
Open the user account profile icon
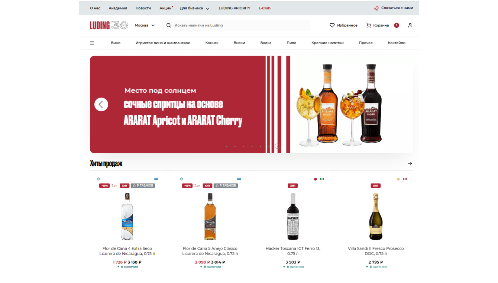click(x=410, y=25)
